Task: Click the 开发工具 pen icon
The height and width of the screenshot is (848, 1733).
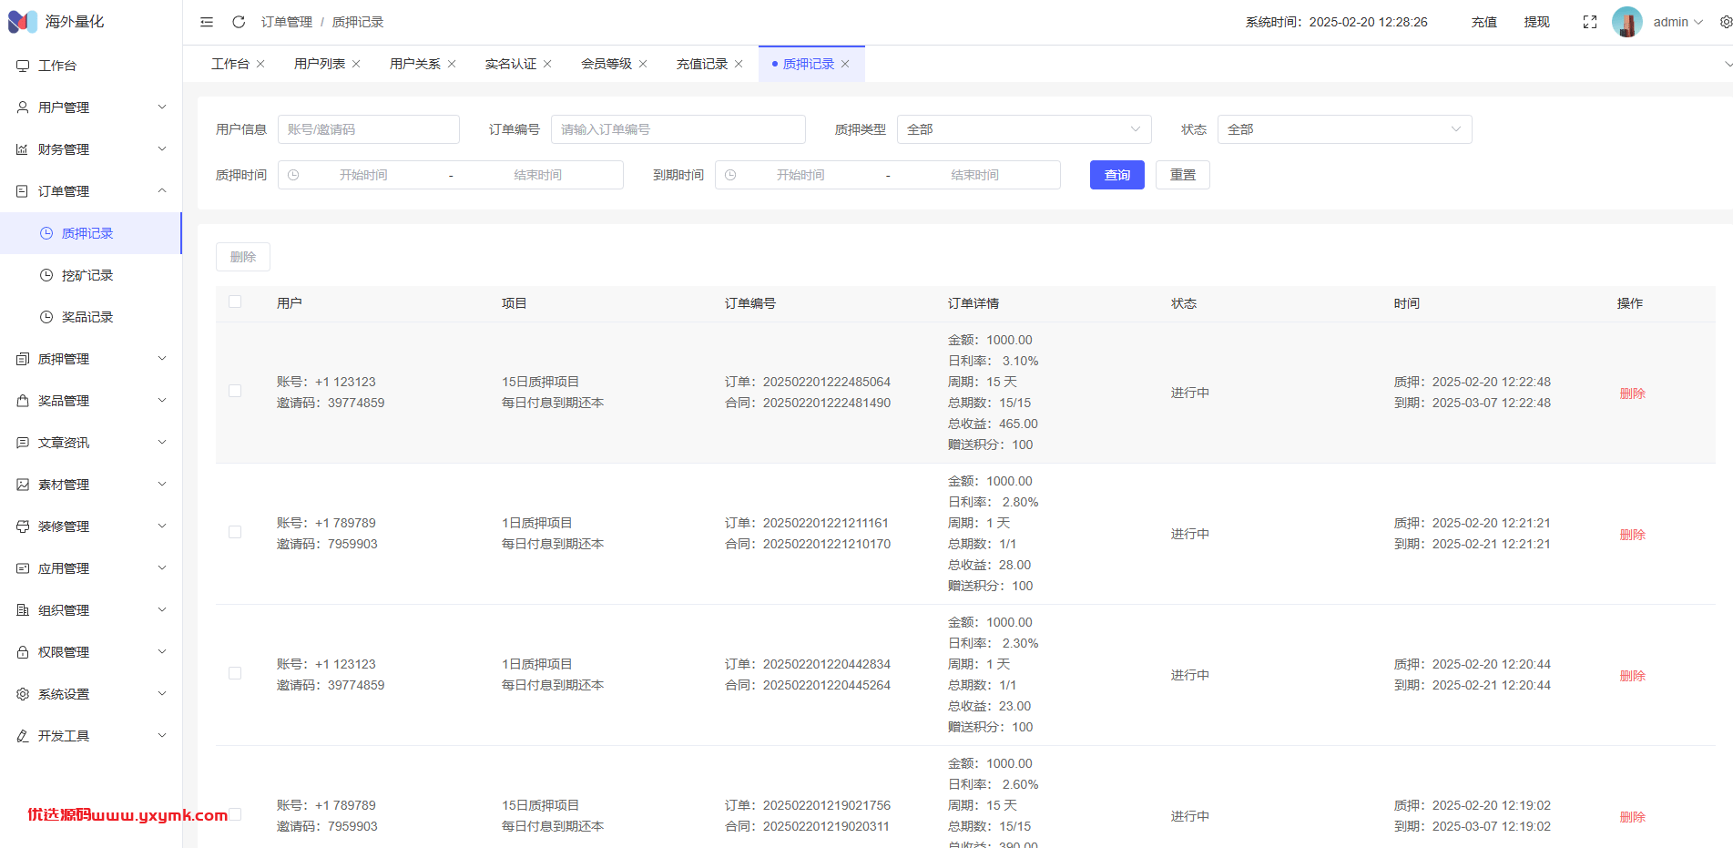Action: (23, 736)
